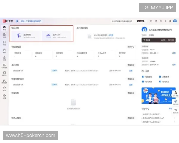This screenshot has height=143, width=179.
Task: Open the 首页 home icon in sidebar
Action: [4, 28]
